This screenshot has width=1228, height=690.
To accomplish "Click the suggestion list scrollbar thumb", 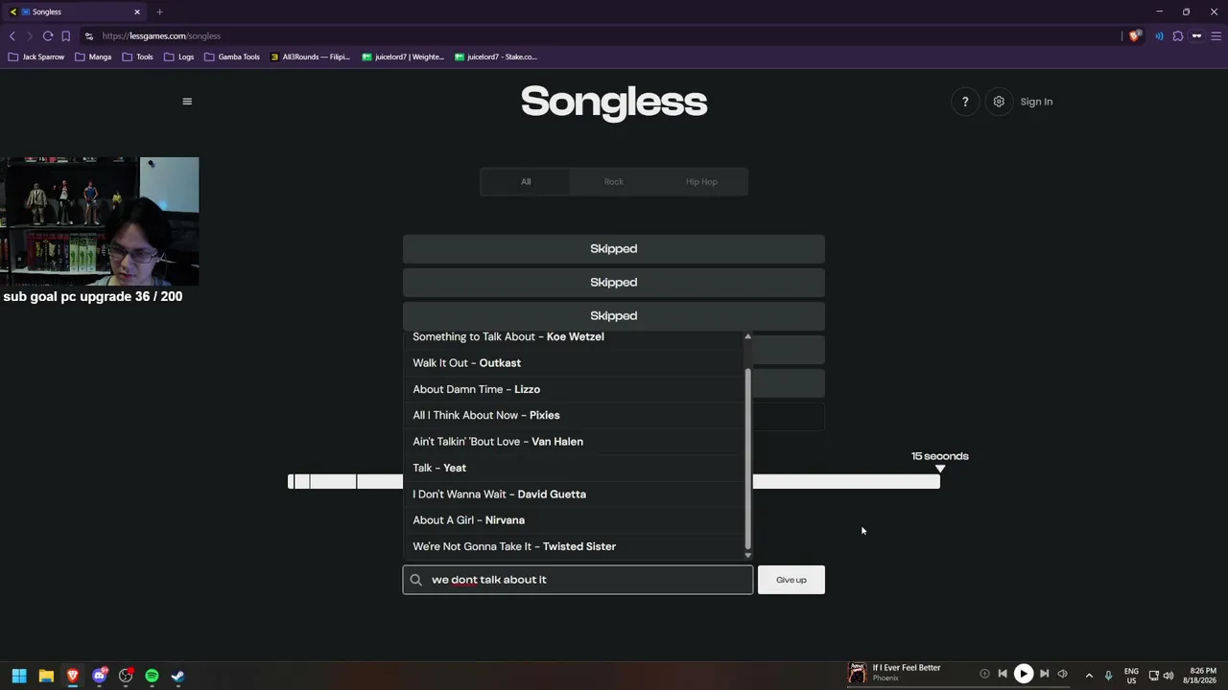I will point(747,457).
